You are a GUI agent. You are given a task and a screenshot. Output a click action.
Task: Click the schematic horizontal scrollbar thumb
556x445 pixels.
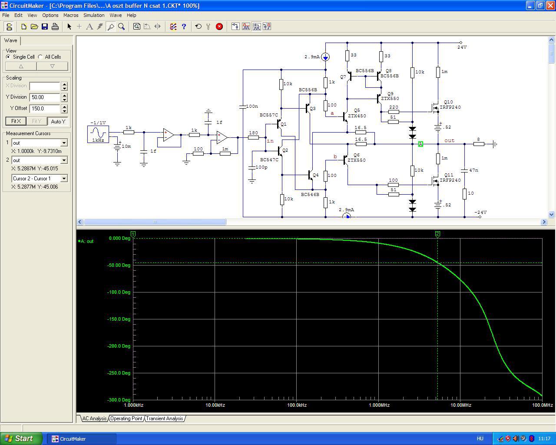(x=155, y=222)
